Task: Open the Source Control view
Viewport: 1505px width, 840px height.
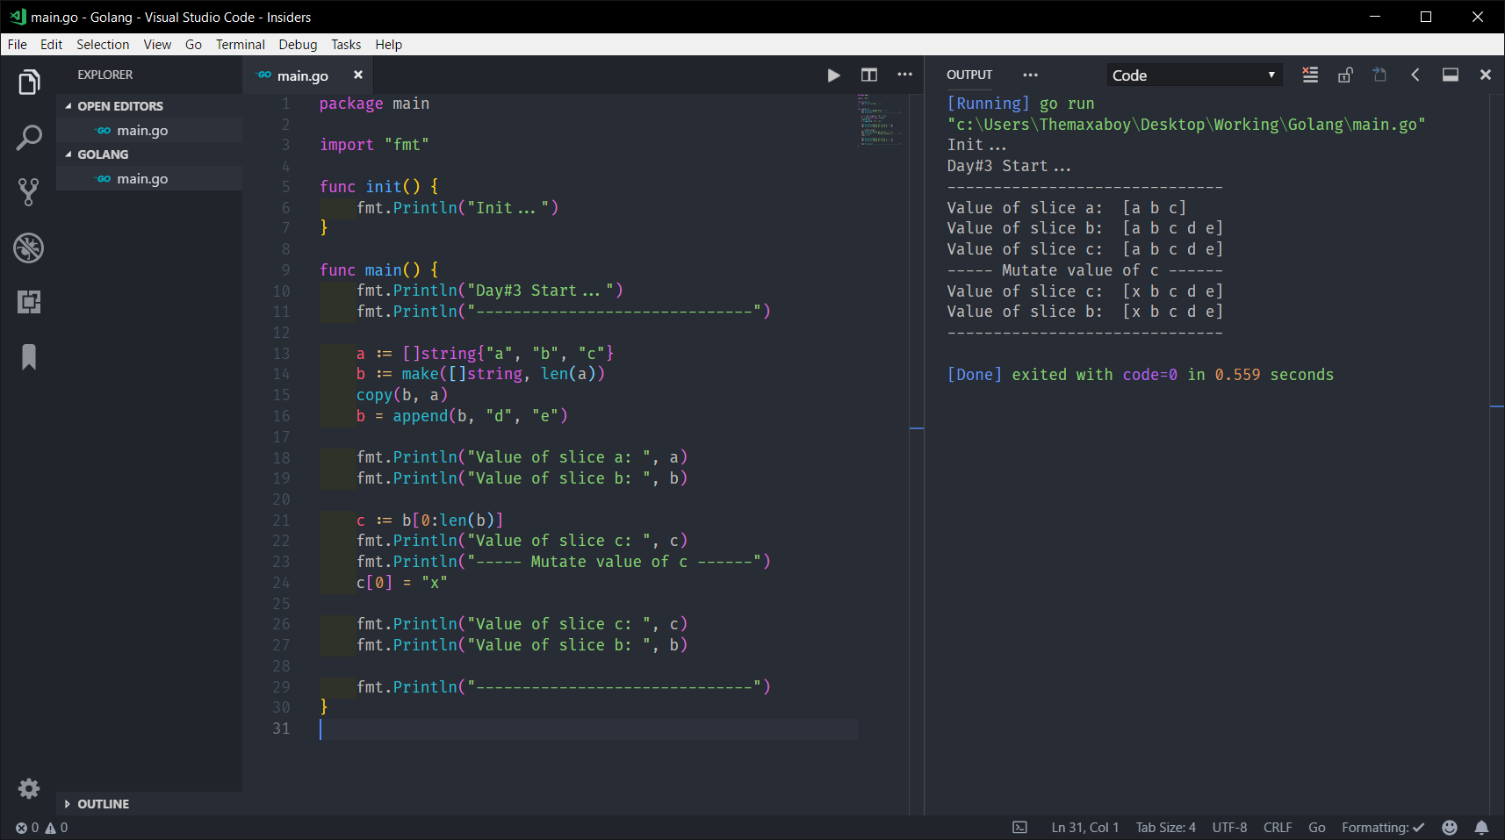Action: point(29,192)
